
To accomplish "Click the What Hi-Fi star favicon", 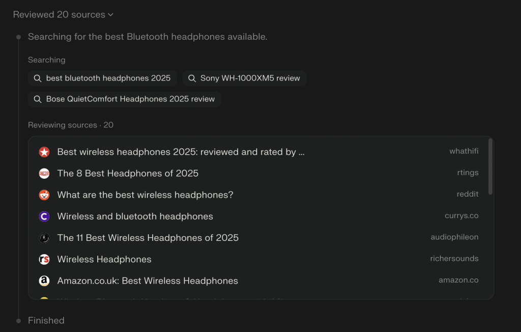I will 44,152.
